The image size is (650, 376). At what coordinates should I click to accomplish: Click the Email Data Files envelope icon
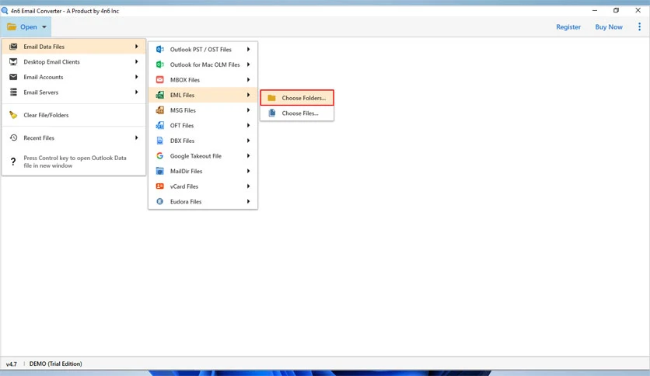[13, 47]
